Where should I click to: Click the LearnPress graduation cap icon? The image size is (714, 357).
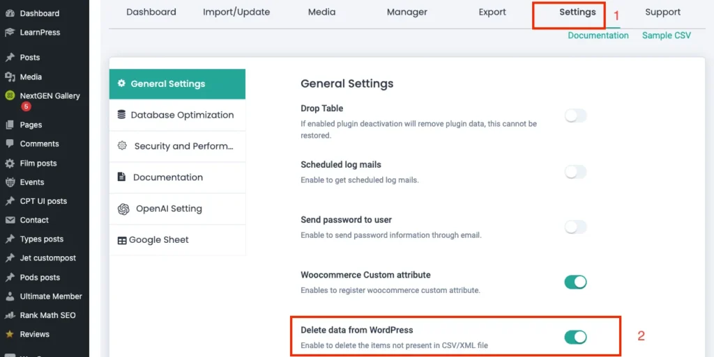click(x=10, y=32)
